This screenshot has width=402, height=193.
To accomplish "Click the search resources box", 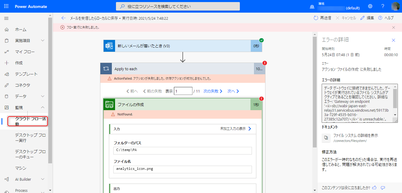I will pos(178,6).
